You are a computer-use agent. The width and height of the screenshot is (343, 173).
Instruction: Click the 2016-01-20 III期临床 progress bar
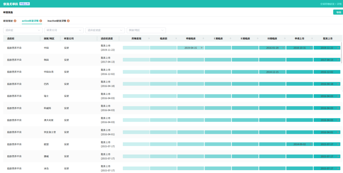coord(272,48)
